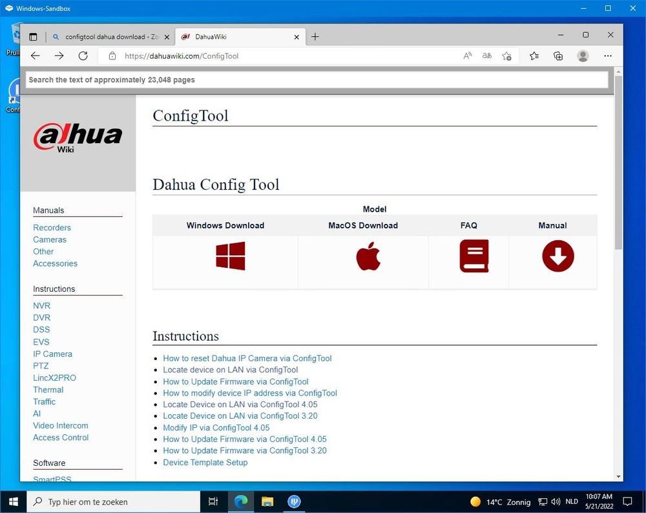
Task: Open How to Update Firmware via ConfigTool 4.05
Action: tap(245, 439)
